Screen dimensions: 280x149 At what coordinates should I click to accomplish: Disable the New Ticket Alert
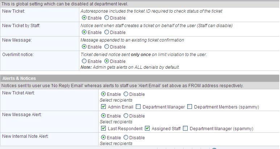point(126,94)
